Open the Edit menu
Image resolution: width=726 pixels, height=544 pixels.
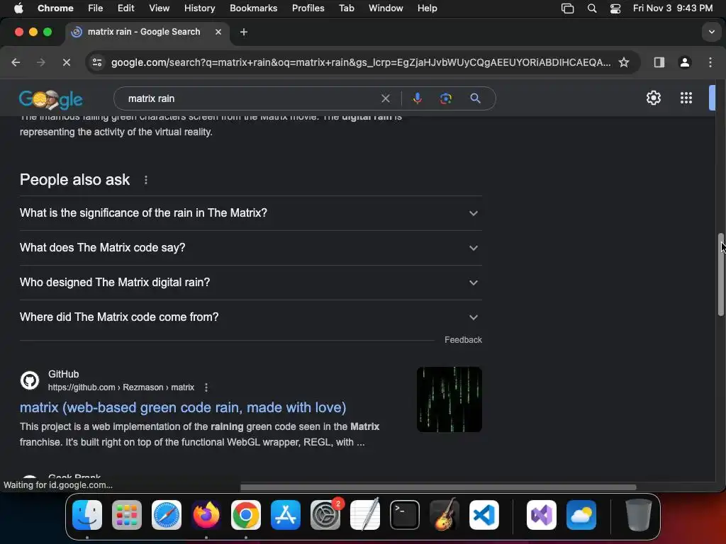pyautogui.click(x=125, y=8)
